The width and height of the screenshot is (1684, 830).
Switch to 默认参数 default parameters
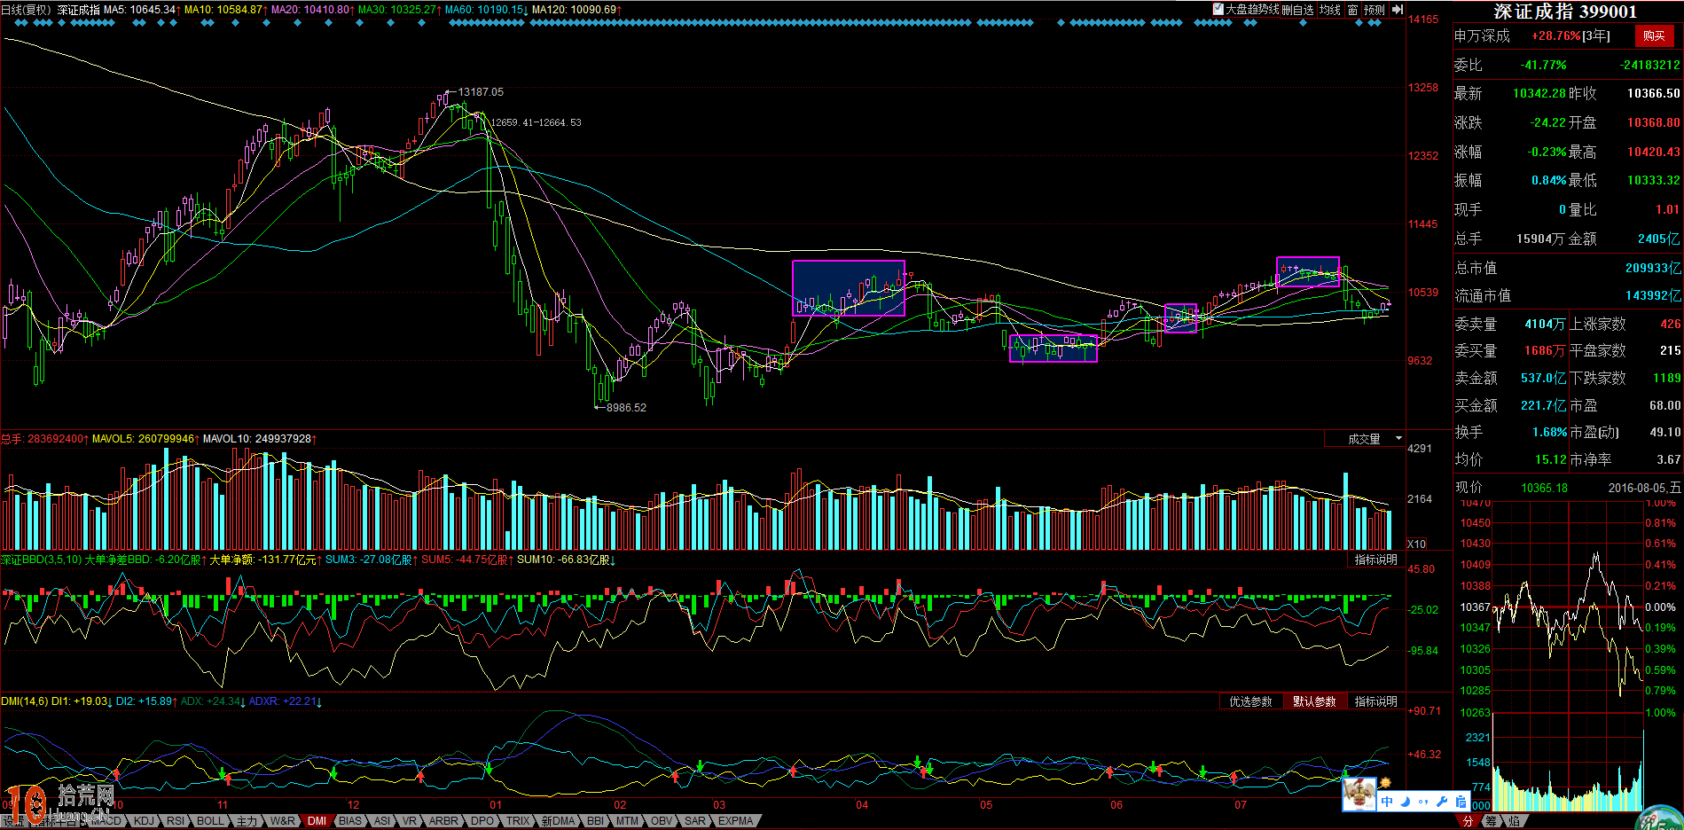point(1313,701)
